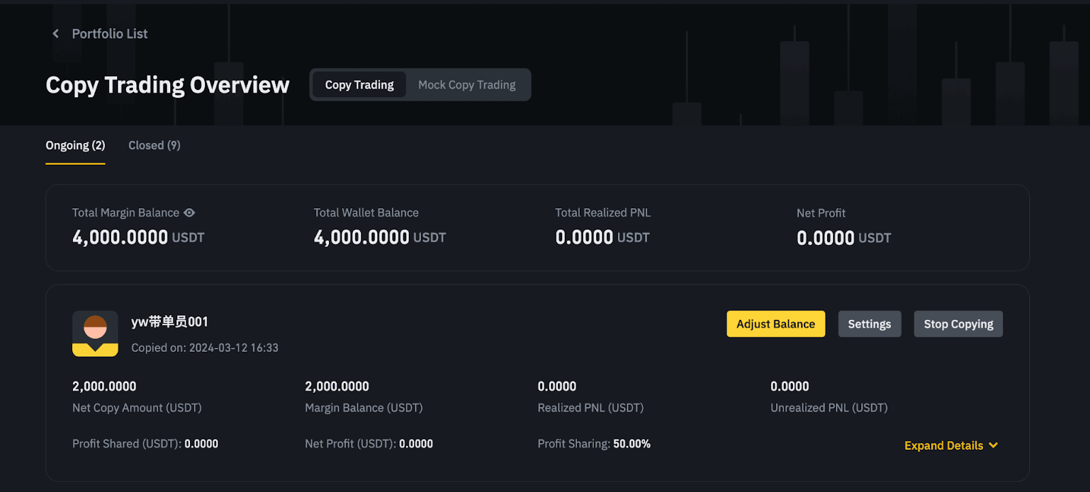This screenshot has width=1090, height=492.
Task: Click the Stop Copying button
Action: coord(958,324)
